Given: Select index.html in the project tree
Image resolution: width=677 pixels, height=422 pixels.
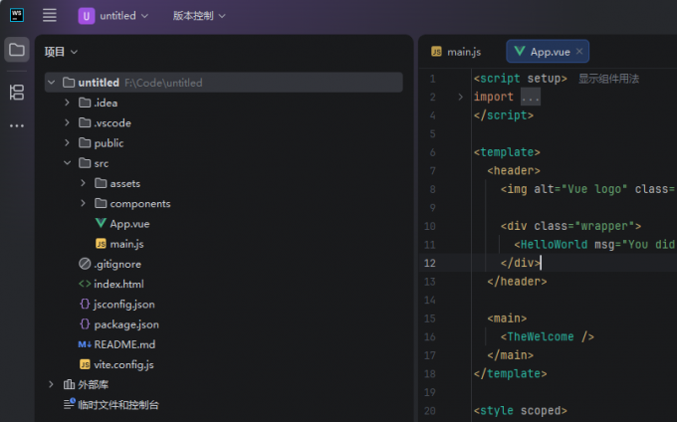Looking at the screenshot, I should coord(118,284).
